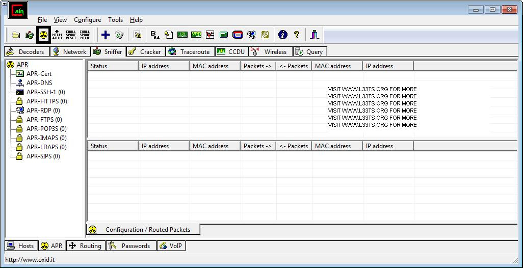Open the remote desktop password decoder icon
Viewport: 523px width, 274px height.
(251, 35)
